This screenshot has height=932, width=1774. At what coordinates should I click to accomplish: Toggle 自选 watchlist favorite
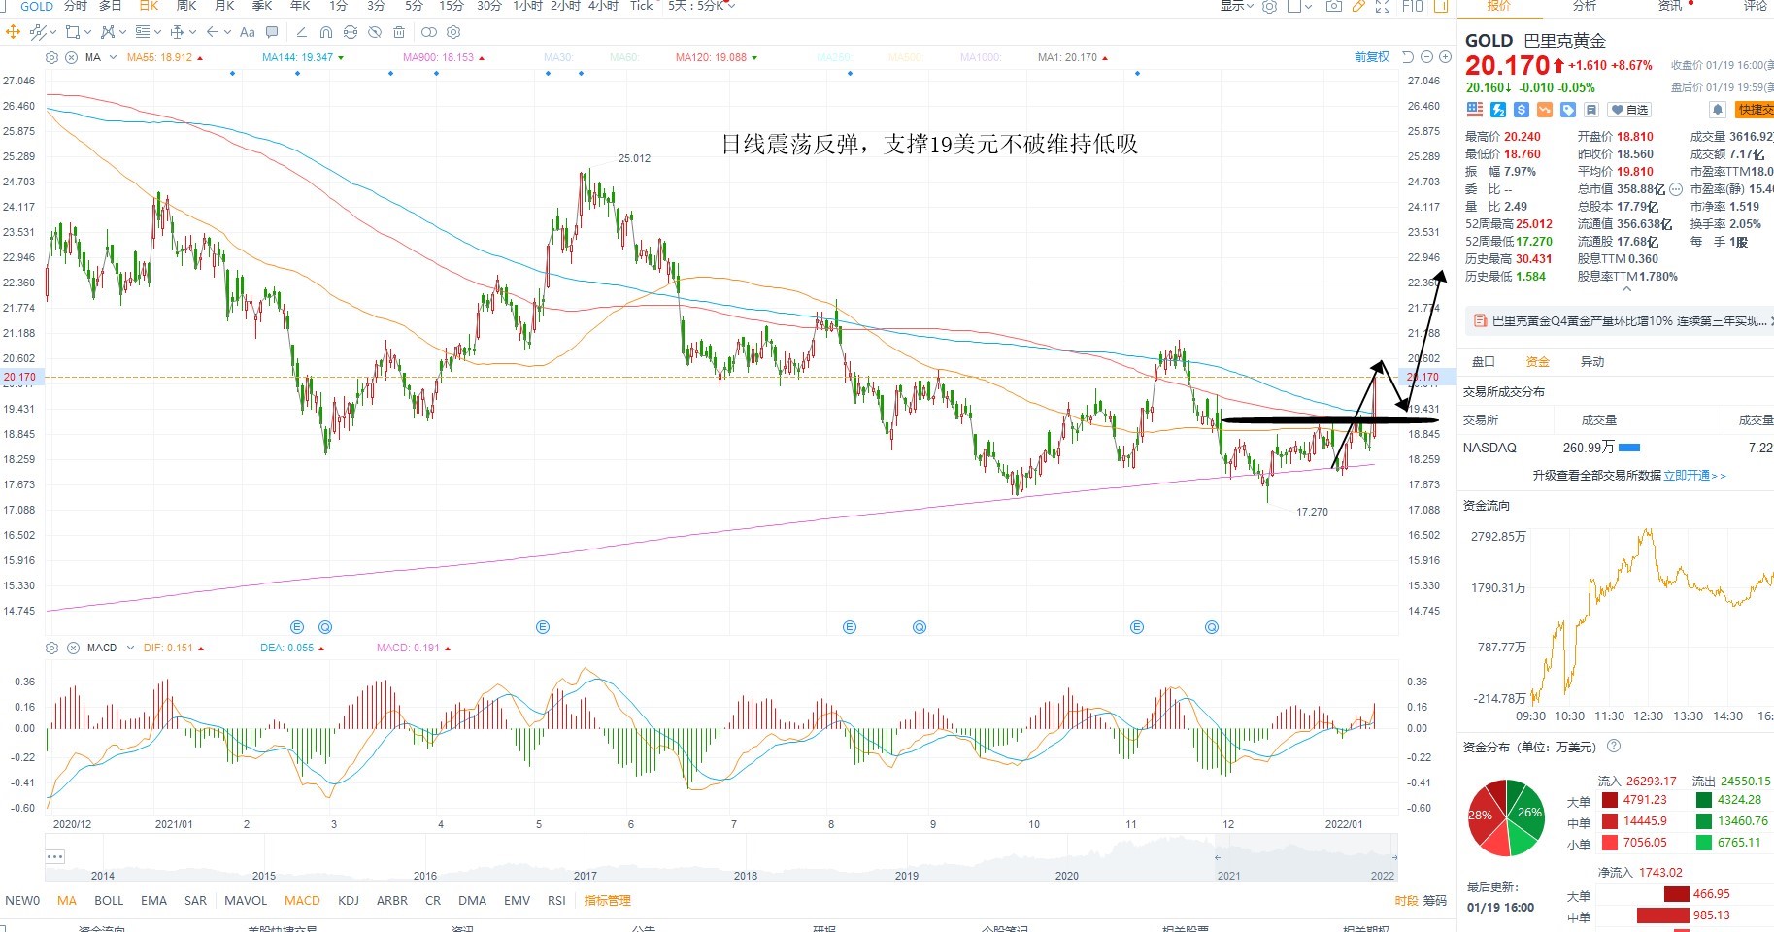1629,110
